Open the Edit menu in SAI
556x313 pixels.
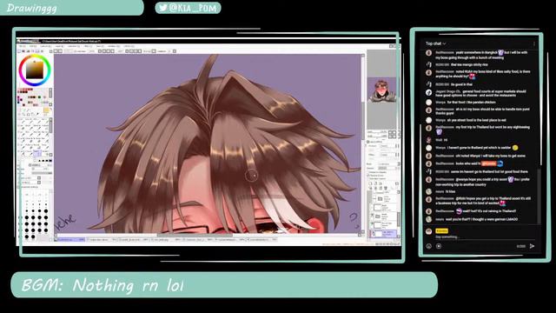[33, 46]
